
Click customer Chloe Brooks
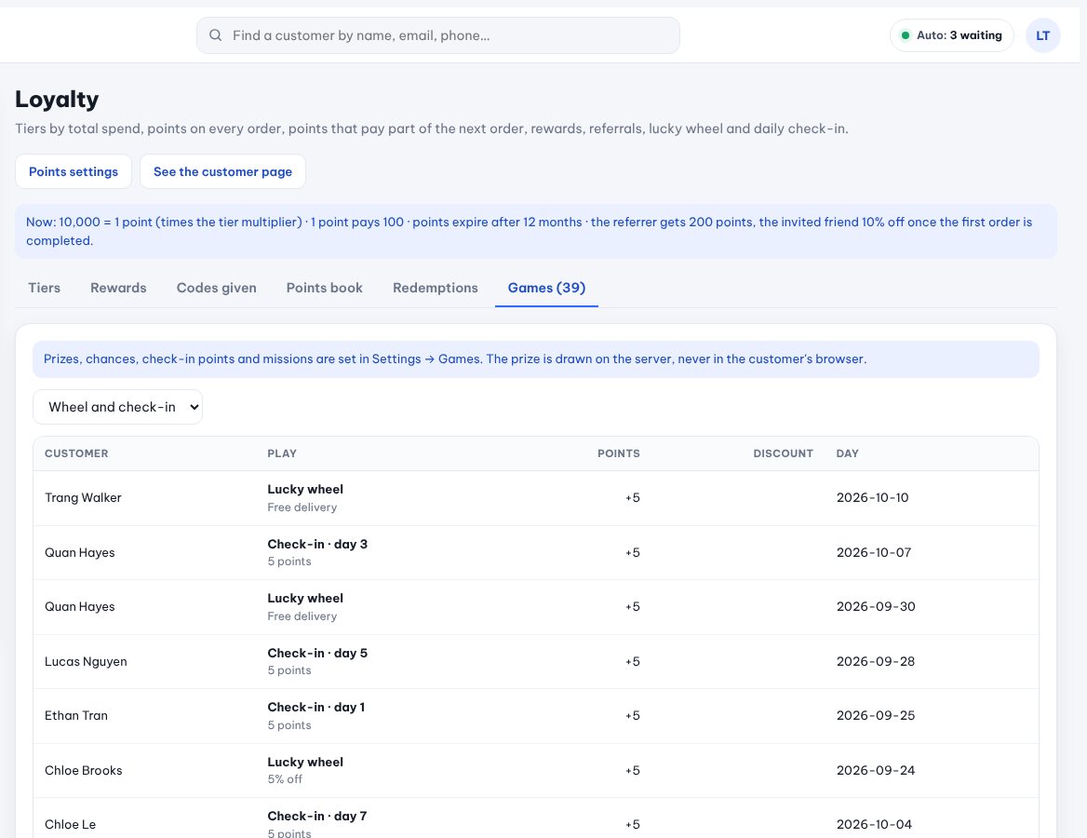point(83,770)
